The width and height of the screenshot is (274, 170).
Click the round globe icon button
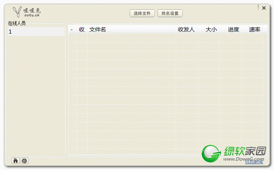25,160
